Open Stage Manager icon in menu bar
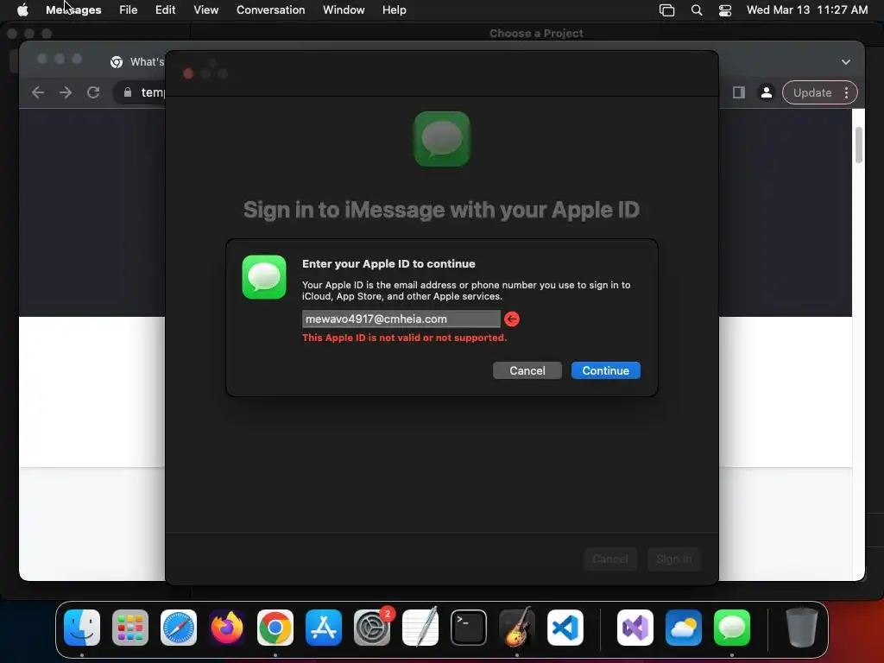 click(667, 10)
